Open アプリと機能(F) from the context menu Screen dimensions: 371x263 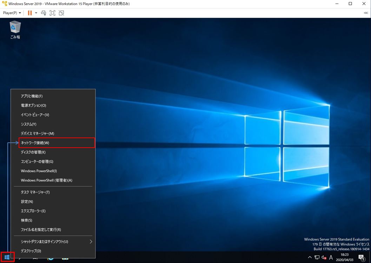(x=53, y=96)
